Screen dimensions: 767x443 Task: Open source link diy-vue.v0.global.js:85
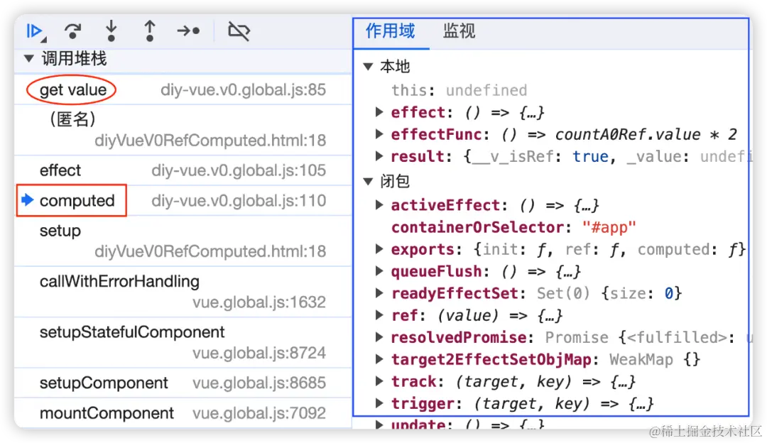tap(243, 90)
